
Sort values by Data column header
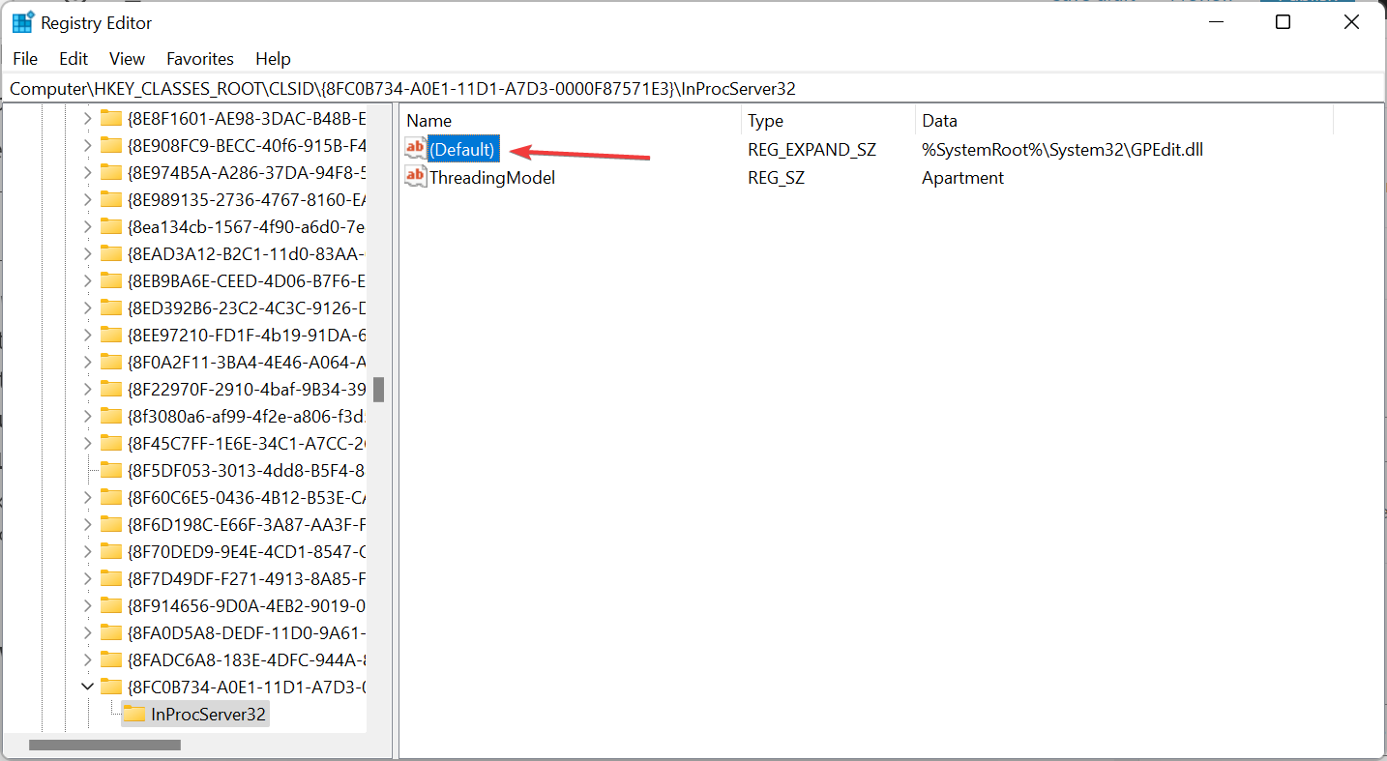[x=1124, y=121]
